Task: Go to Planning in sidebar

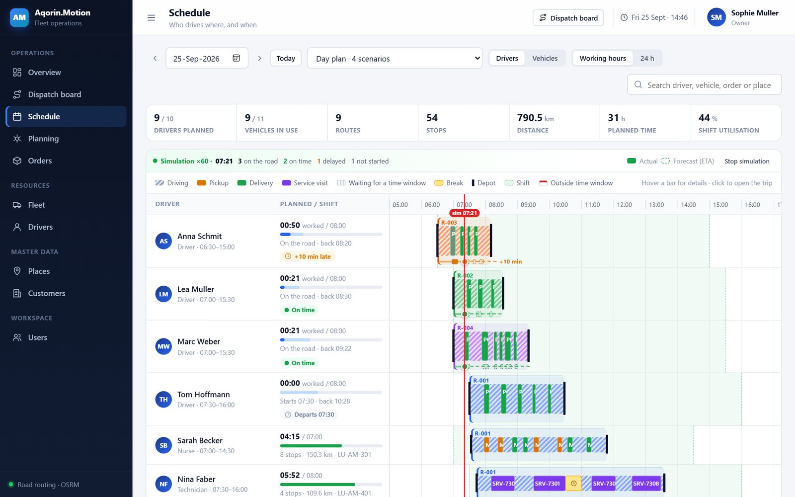Action: coord(66,139)
